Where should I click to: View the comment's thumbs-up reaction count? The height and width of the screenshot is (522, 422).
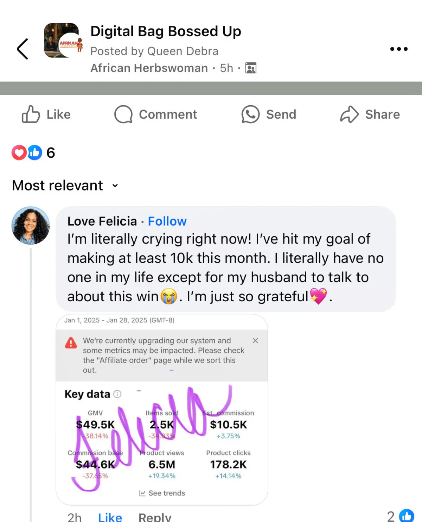401,516
